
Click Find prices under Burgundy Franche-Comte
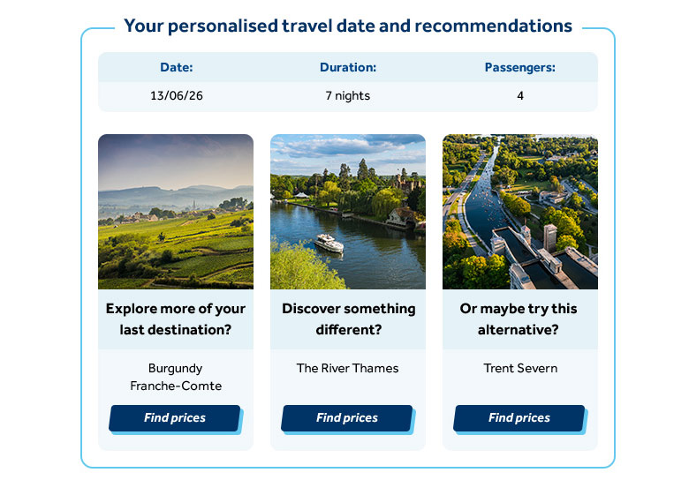(175, 417)
